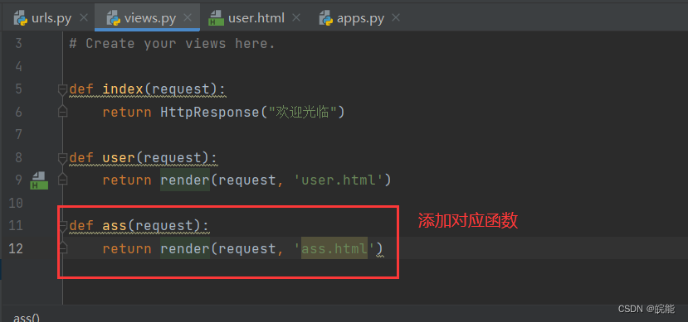Viewport: 688px width, 322px height.
Task: Collapse the index function fold marker on line 5
Action: [63, 89]
